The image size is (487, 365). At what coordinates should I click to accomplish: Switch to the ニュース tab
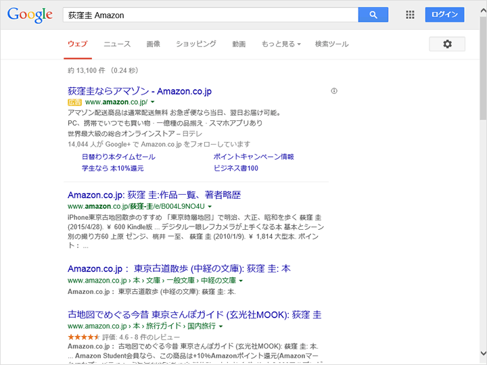click(x=117, y=44)
